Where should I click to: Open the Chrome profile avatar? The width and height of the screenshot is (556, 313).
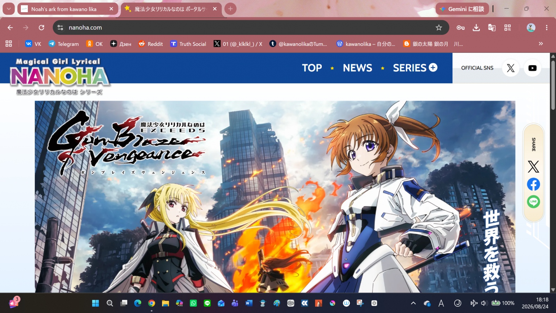tap(531, 27)
